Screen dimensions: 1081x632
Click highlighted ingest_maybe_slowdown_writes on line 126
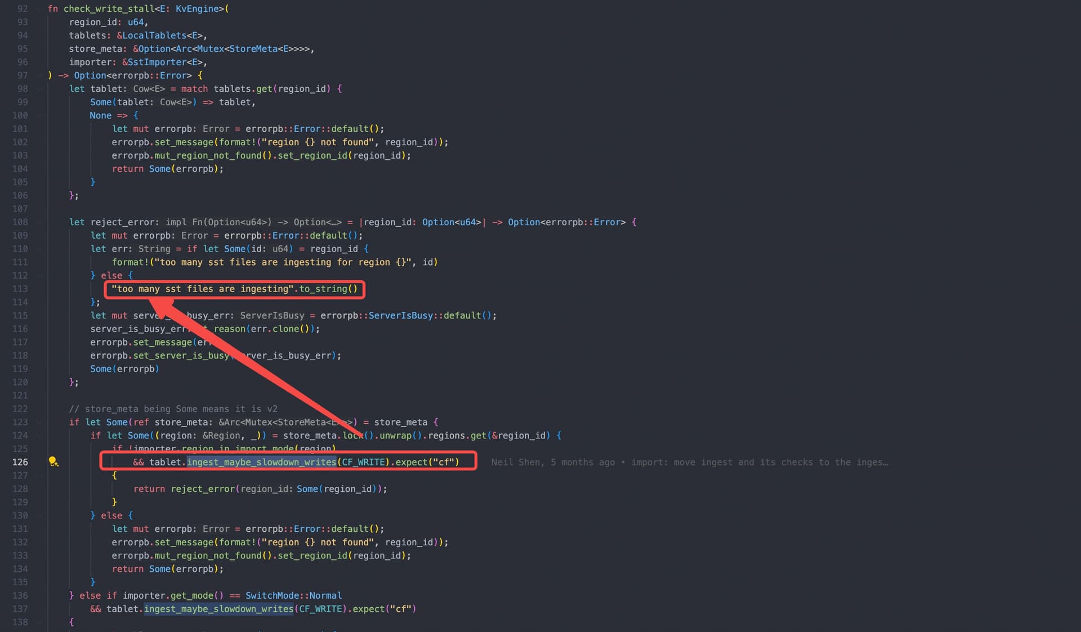(x=261, y=462)
